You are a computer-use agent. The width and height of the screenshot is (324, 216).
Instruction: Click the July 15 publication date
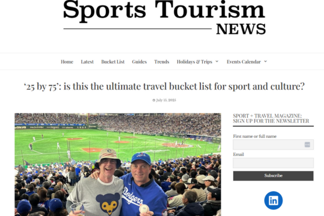(x=166, y=100)
